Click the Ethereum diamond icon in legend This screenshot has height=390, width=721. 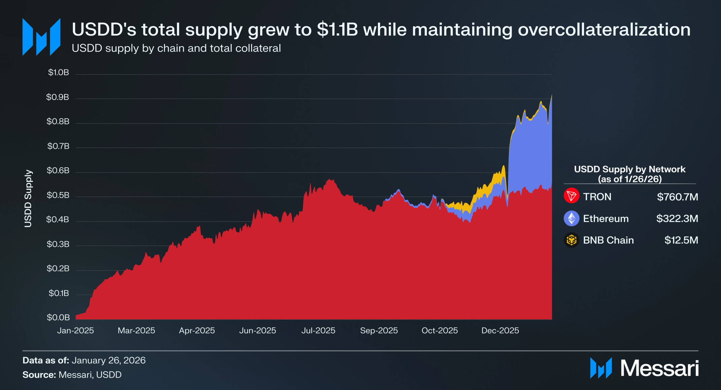coord(571,218)
